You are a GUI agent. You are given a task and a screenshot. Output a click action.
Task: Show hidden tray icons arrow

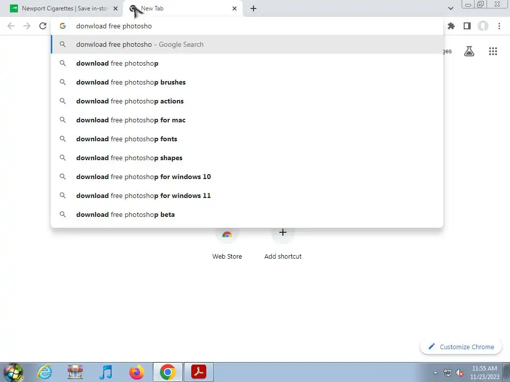(435, 373)
